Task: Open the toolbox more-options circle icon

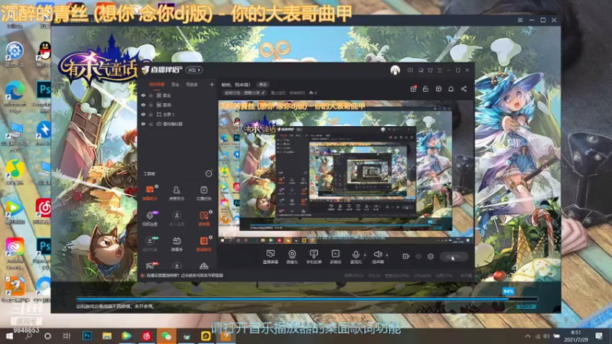Action: coord(209,174)
